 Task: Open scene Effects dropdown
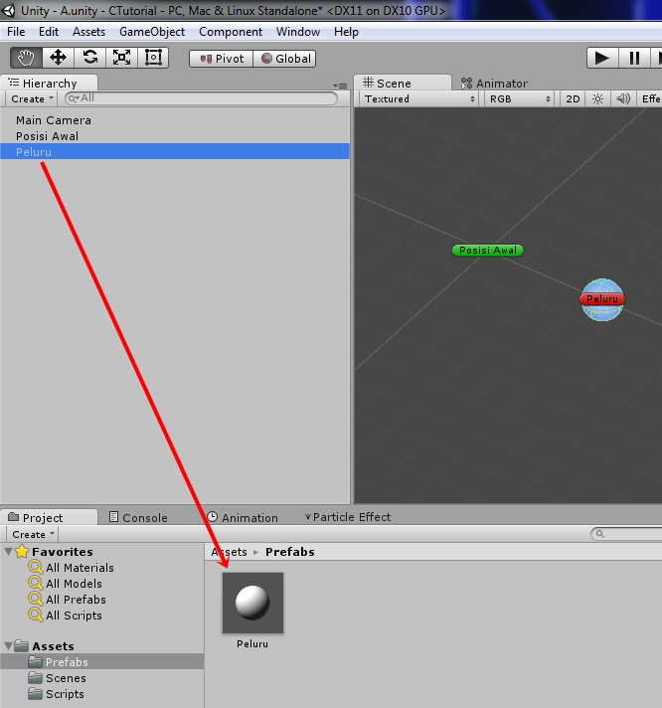pyautogui.click(x=650, y=98)
